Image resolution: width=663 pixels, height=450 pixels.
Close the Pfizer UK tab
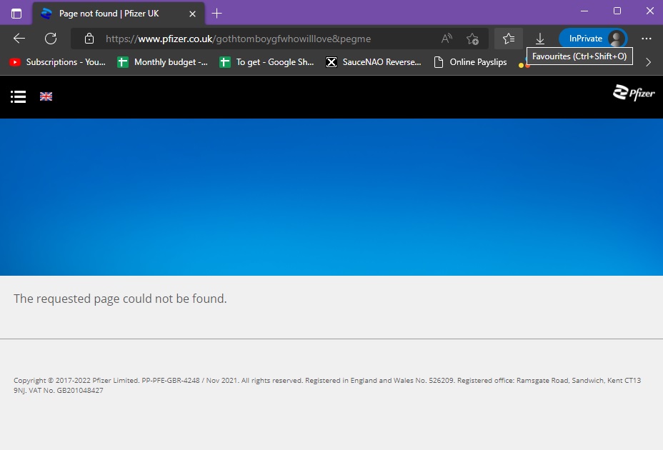tap(192, 14)
